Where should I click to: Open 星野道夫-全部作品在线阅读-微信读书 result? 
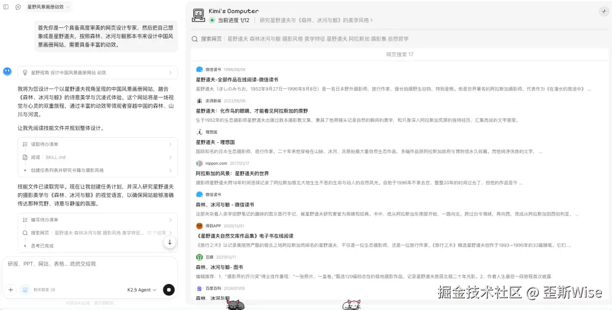click(x=237, y=80)
